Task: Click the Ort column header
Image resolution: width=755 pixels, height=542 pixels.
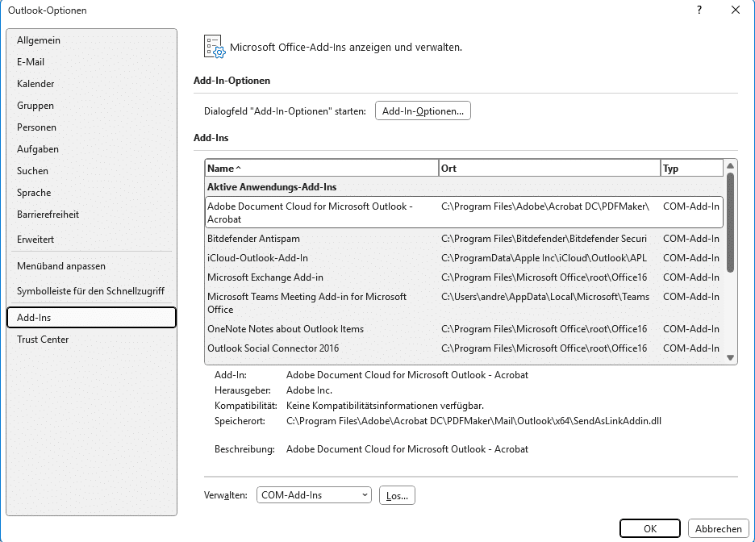Action: pyautogui.click(x=549, y=169)
